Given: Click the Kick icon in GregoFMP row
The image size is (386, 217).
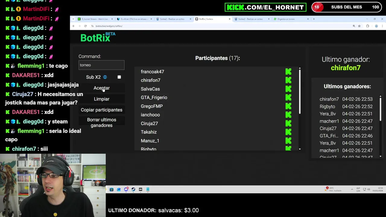Looking at the screenshot, I should [288, 106].
